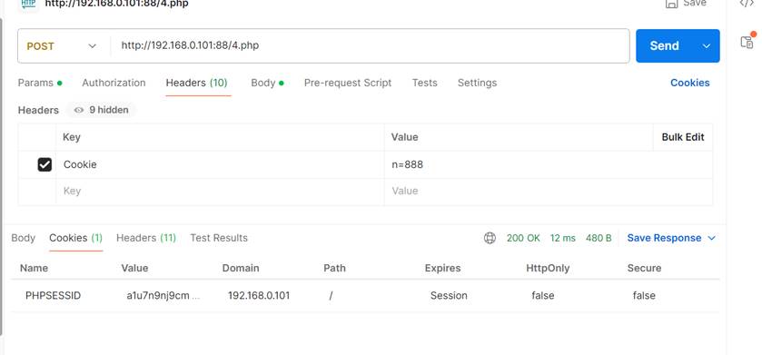Click the empty header Value field

(x=549, y=192)
